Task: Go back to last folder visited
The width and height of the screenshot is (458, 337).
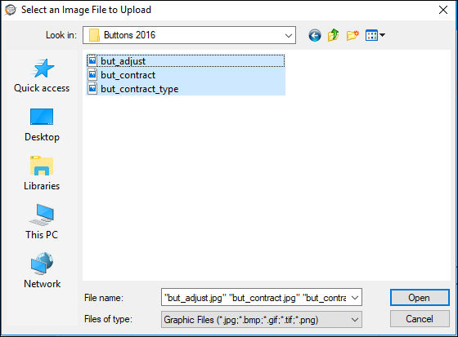Action: coord(315,36)
